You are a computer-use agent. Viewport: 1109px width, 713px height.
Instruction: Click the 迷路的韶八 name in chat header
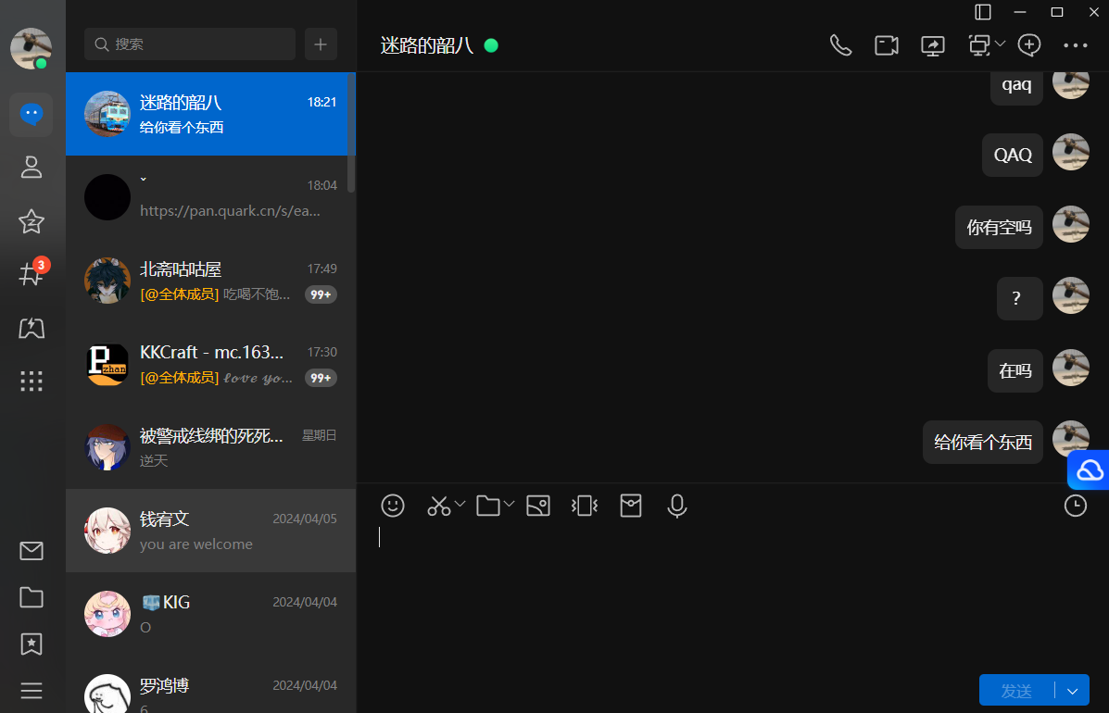(x=426, y=45)
